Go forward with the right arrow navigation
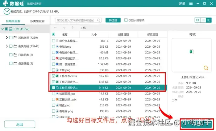The image size is (216, 131). pyautogui.click(x=64, y=28)
